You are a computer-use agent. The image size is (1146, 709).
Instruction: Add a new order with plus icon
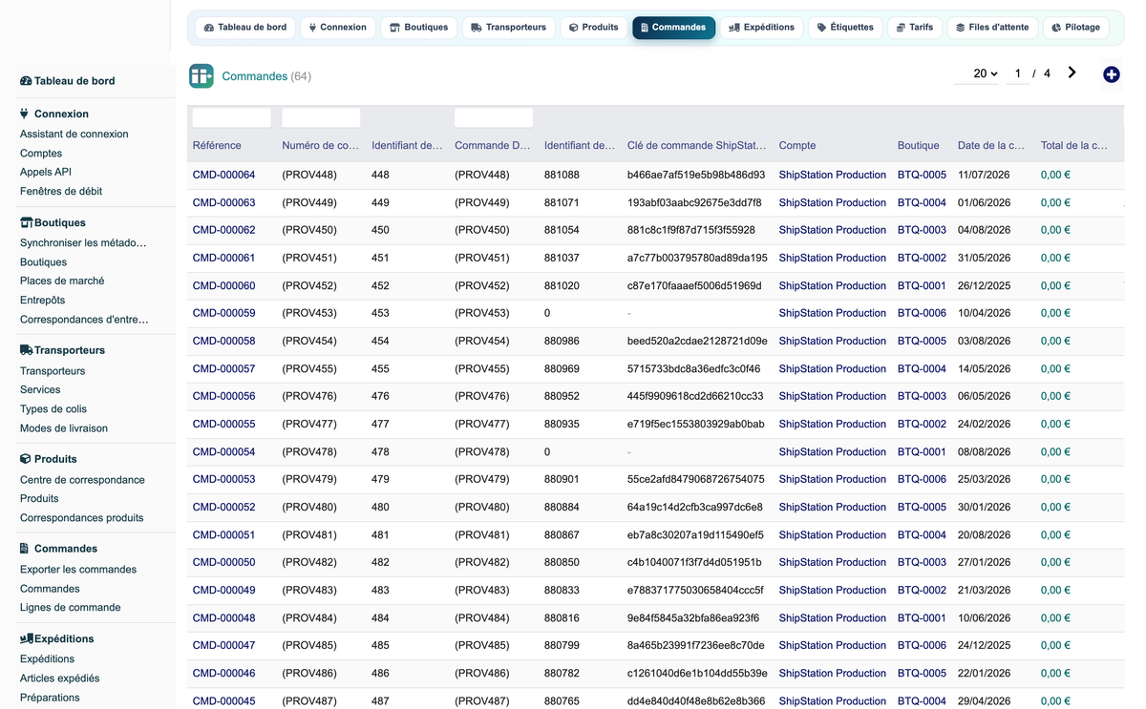pyautogui.click(x=1112, y=74)
